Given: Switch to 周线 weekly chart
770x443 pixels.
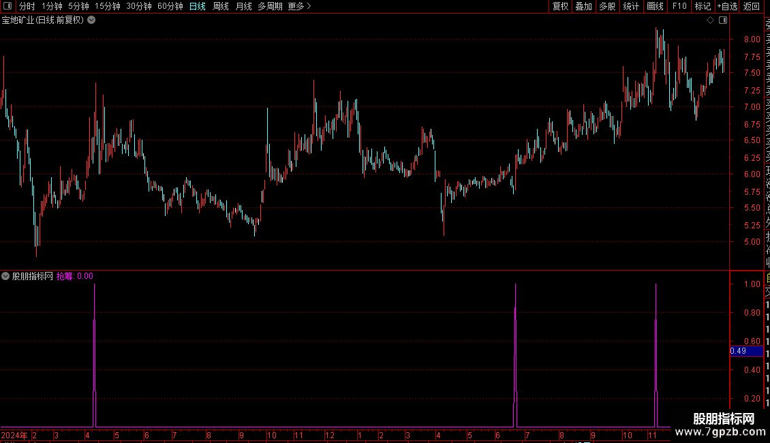Looking at the screenshot, I should pyautogui.click(x=221, y=6).
